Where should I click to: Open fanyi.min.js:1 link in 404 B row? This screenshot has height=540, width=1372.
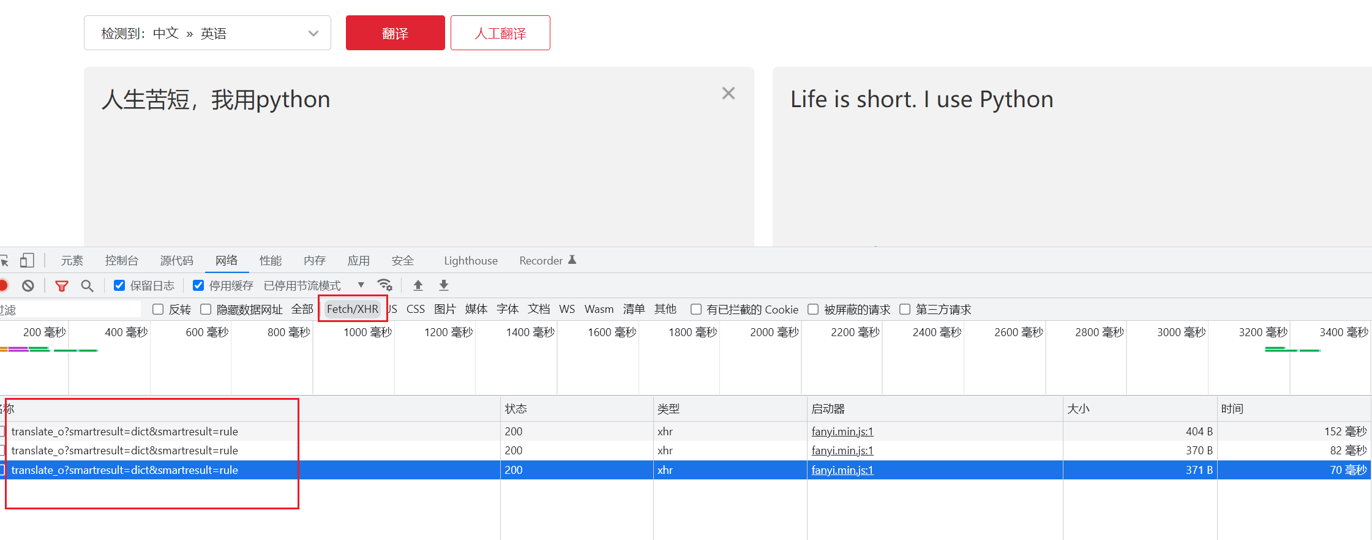(x=842, y=432)
